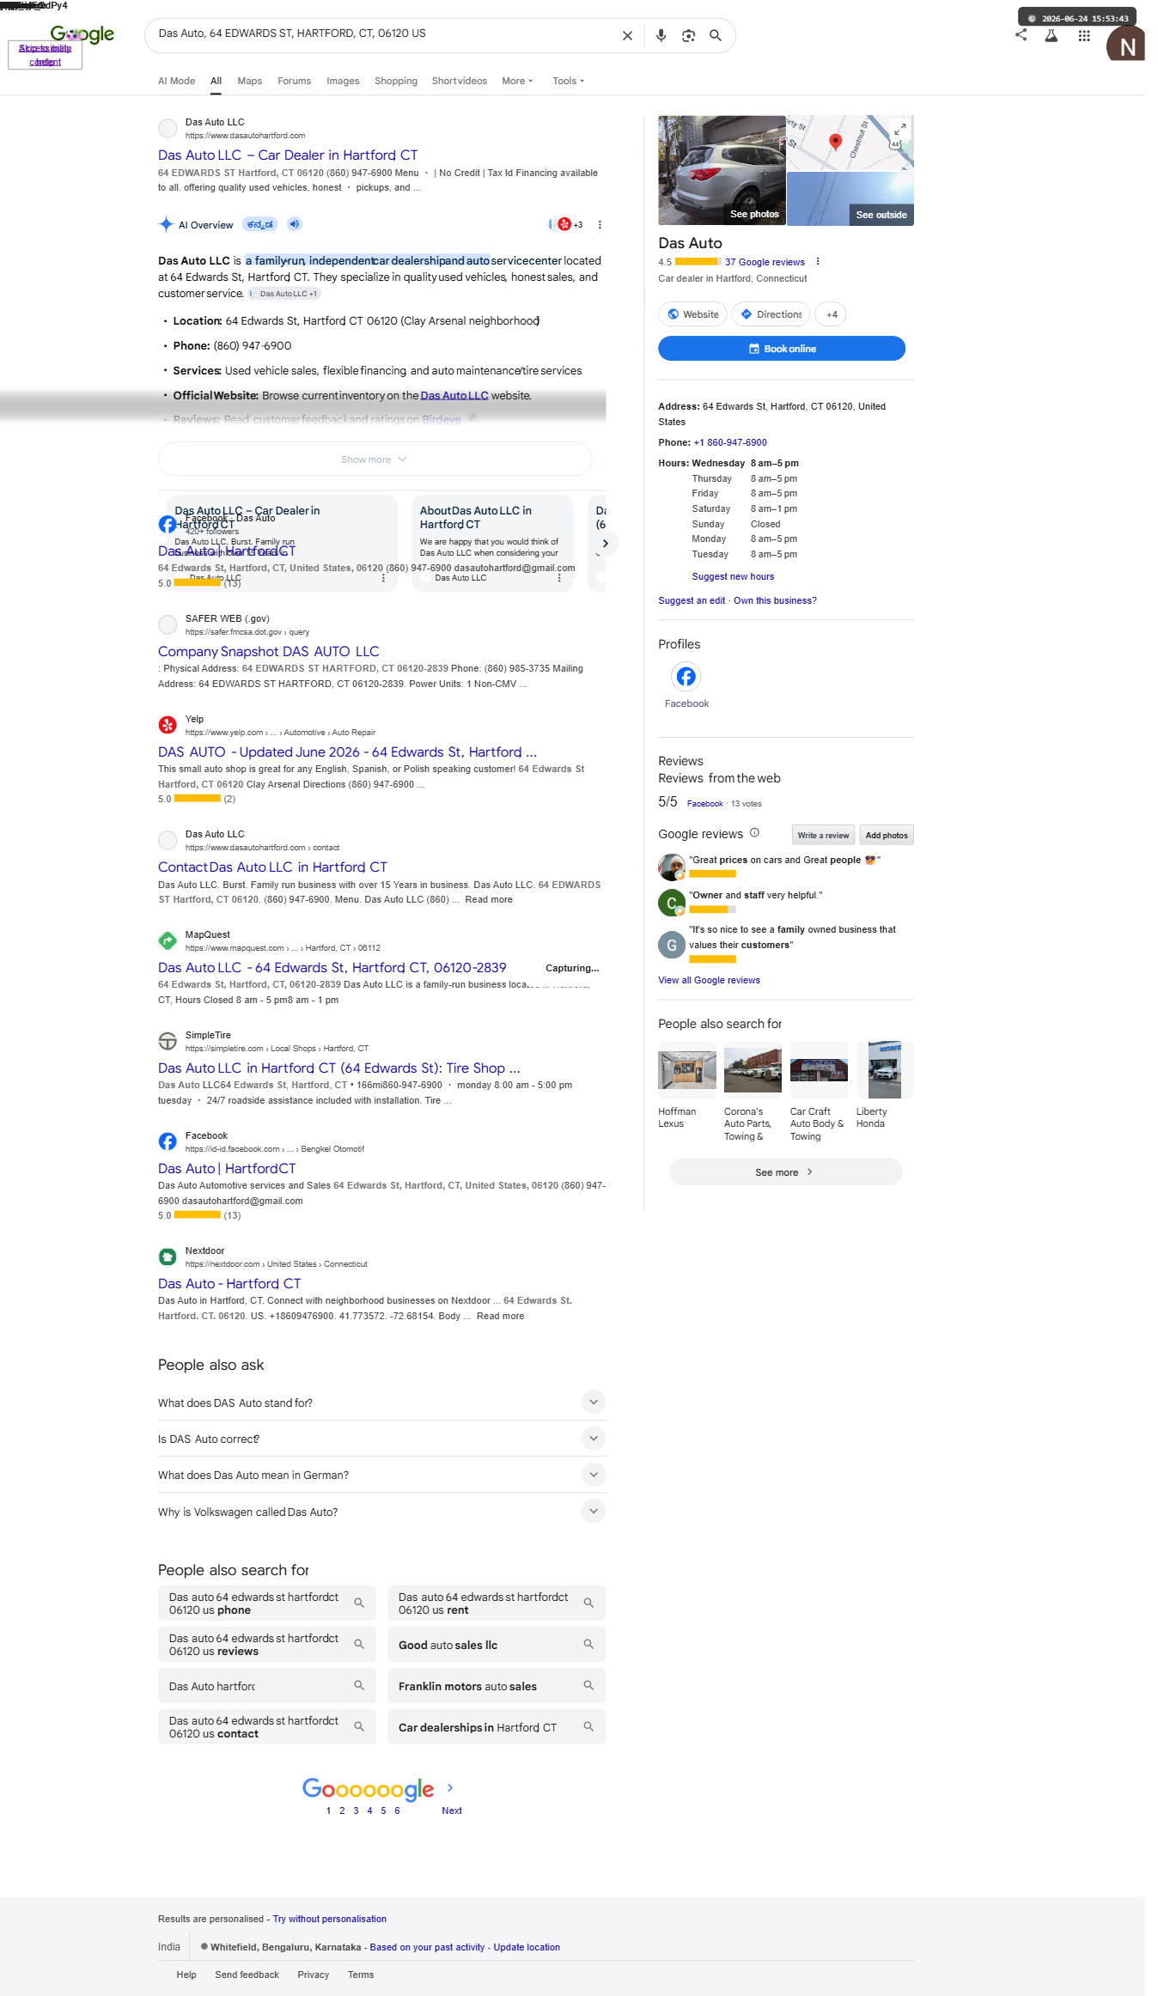Call phone number +1 860-947-6900
The height and width of the screenshot is (1996, 1158).
(x=730, y=442)
